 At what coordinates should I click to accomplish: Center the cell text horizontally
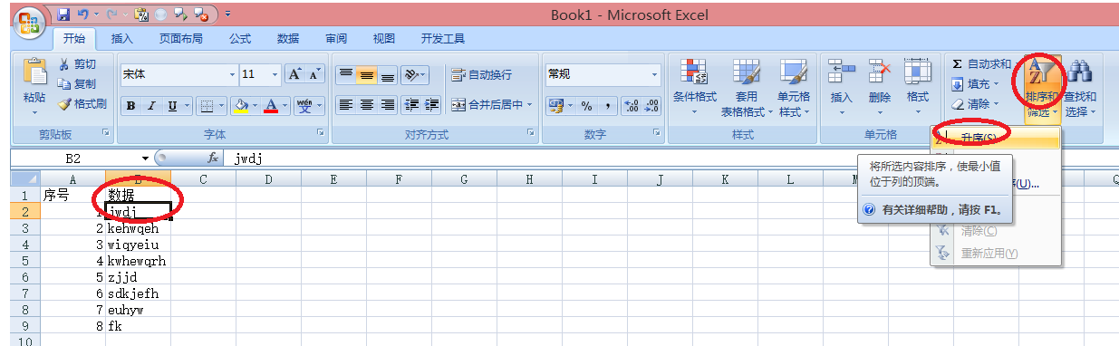tap(366, 104)
